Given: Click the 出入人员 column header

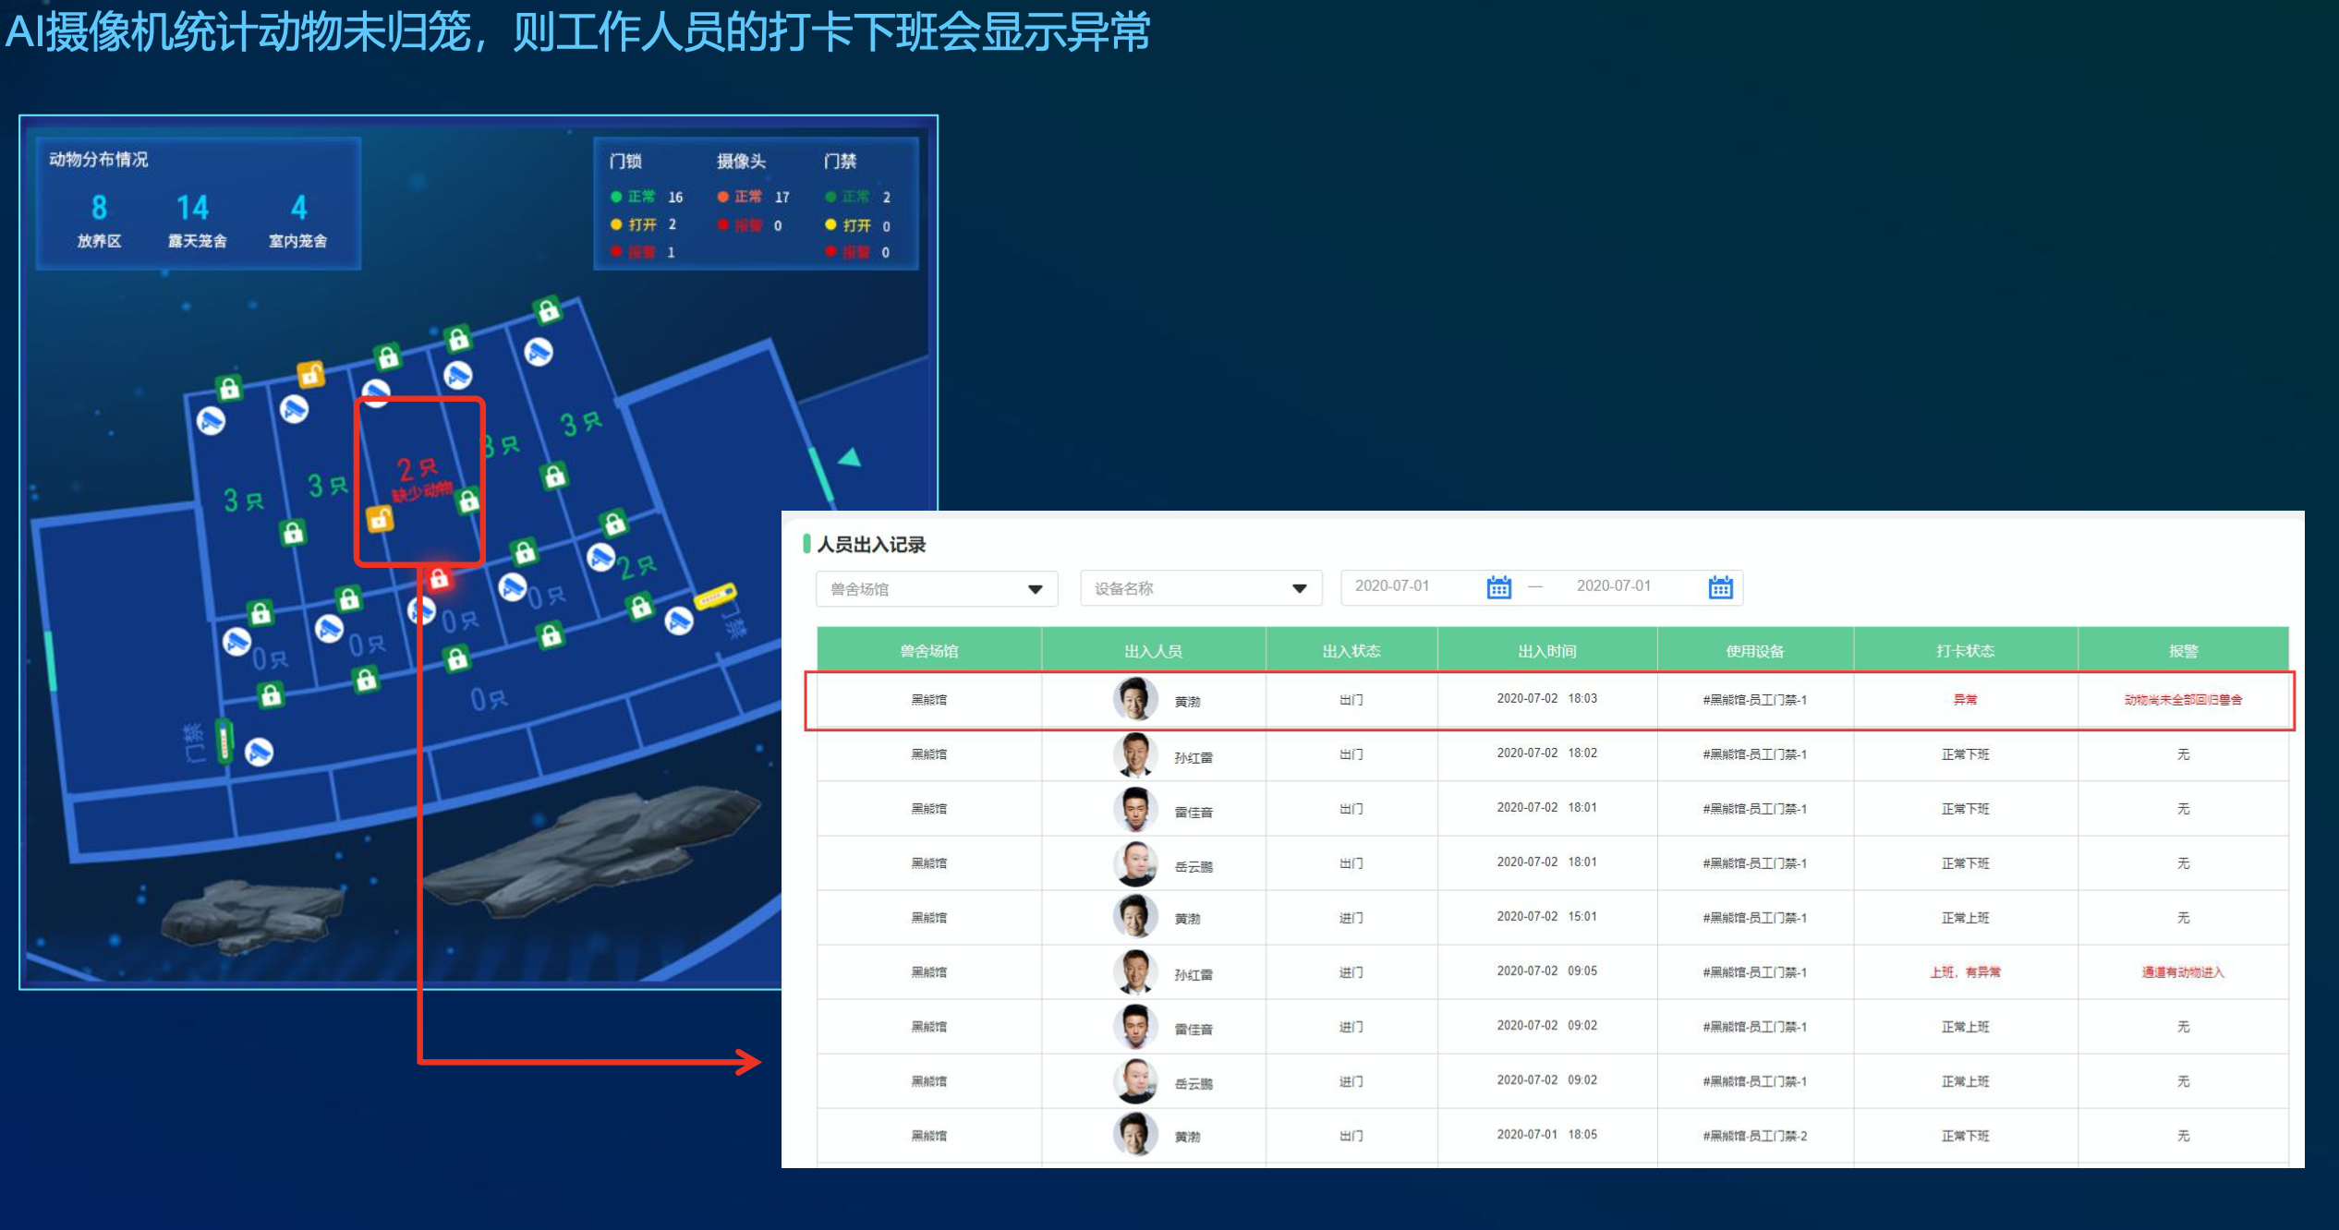Looking at the screenshot, I should (x=1153, y=650).
